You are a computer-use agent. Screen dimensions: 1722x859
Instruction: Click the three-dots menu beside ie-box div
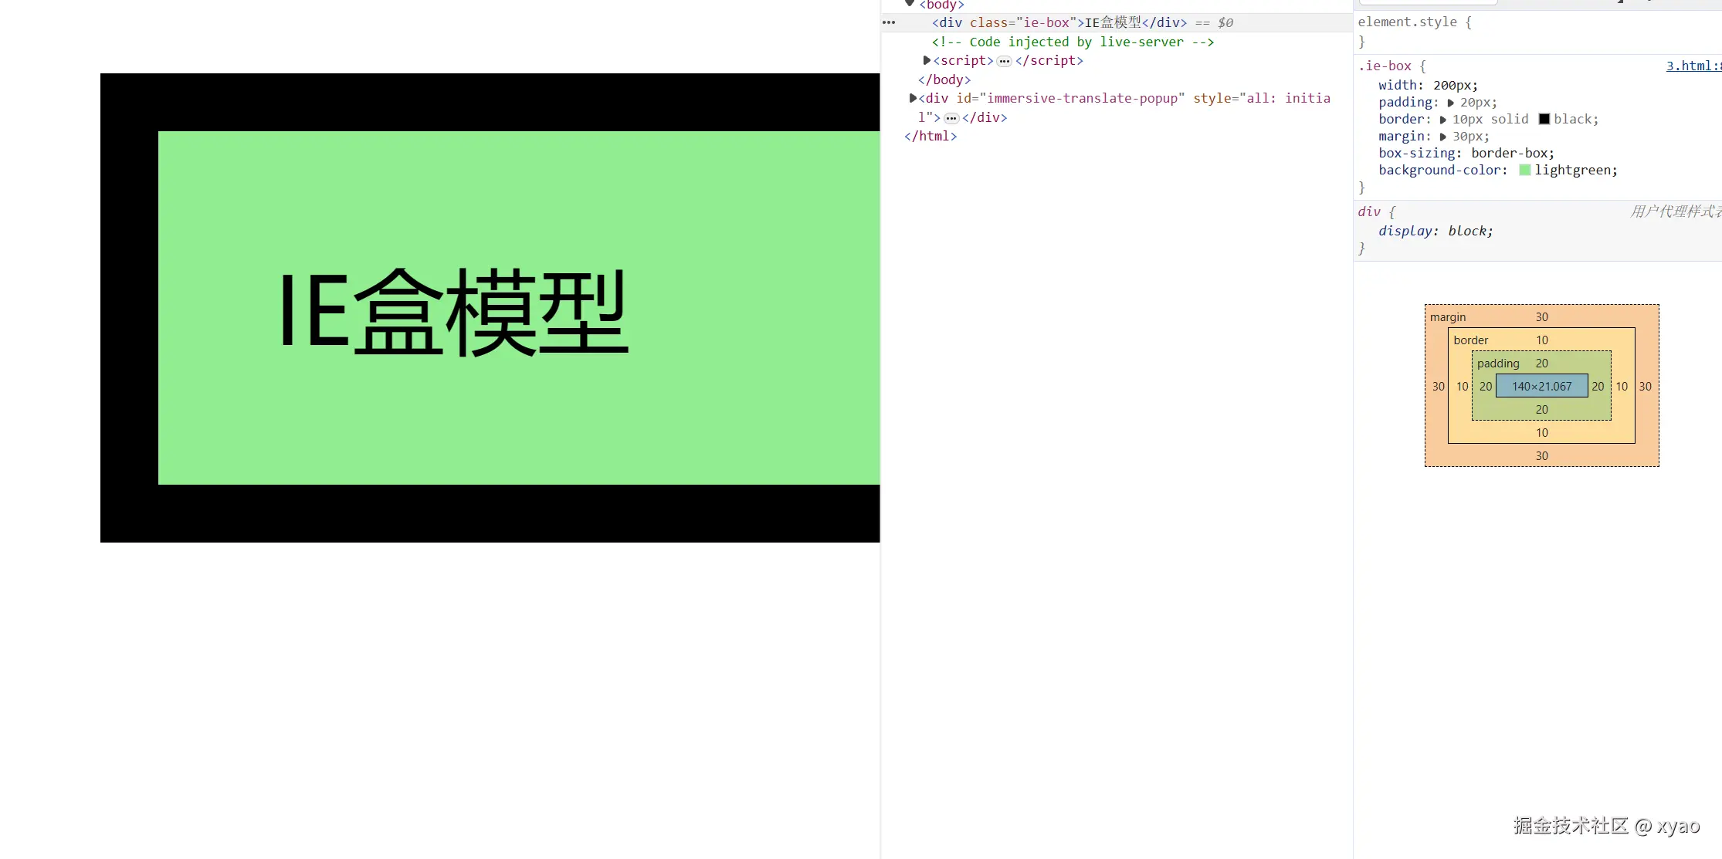[889, 22]
